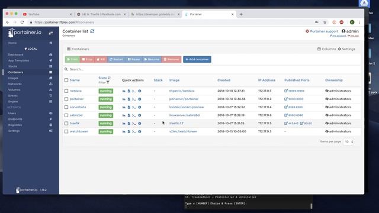The height and width of the screenshot is (213, 379).
Task: Click the Networks icon in the sidebar
Action: click(x=51, y=84)
